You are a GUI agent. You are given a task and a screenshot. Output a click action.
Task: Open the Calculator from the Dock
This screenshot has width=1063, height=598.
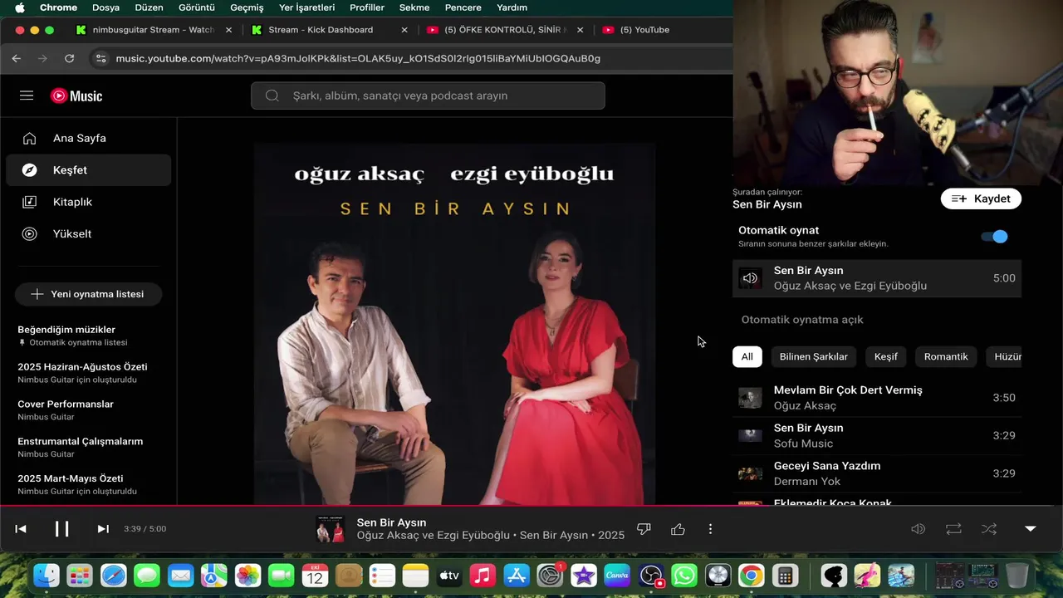(x=784, y=576)
